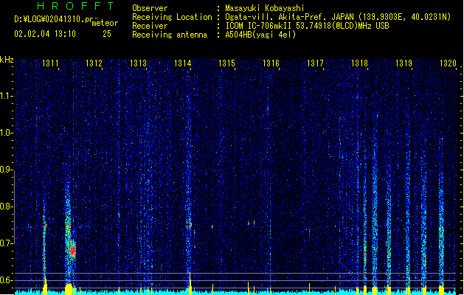Click the 'Receiving Location' label
Screen dimensions: 464x295
[172, 17]
